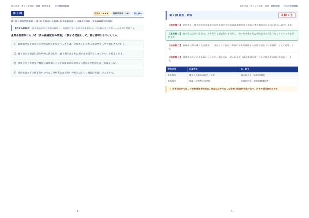Click the 目標正答率：85% badge

pos(121,13)
